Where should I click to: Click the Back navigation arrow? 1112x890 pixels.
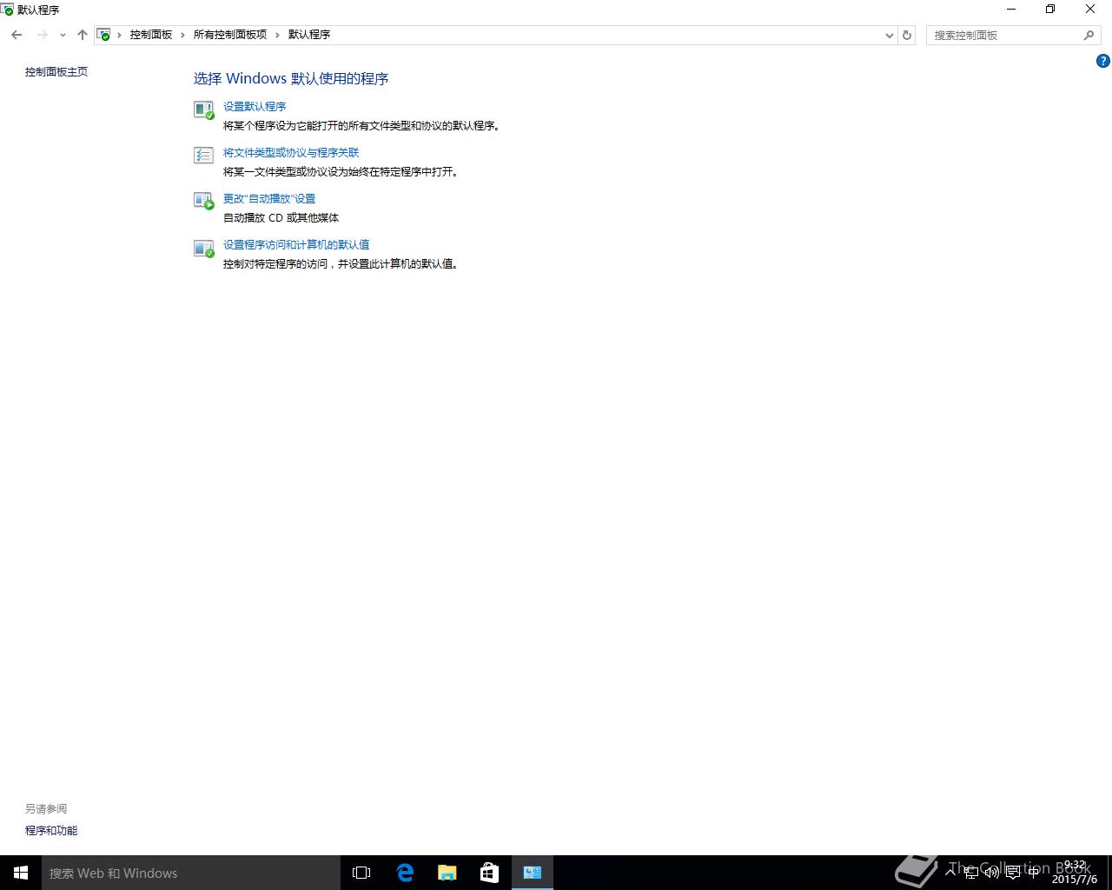click(x=17, y=35)
